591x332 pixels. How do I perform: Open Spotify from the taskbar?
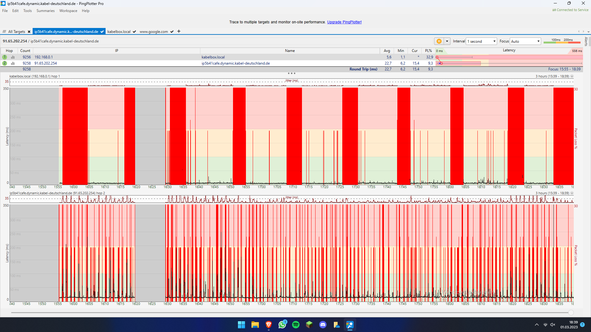tap(296, 325)
